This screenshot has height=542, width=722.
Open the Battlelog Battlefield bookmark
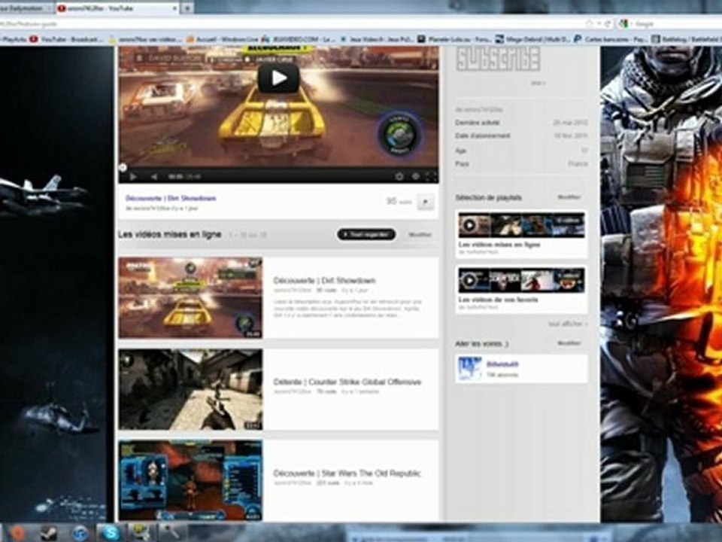point(687,40)
